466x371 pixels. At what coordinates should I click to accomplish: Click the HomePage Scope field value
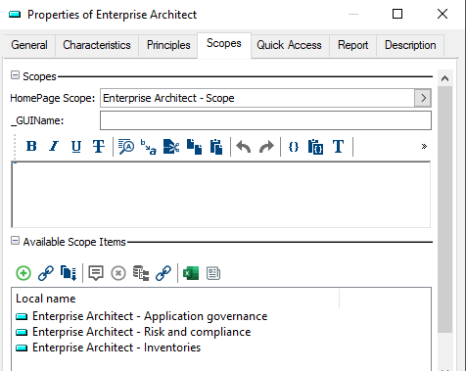[257, 98]
